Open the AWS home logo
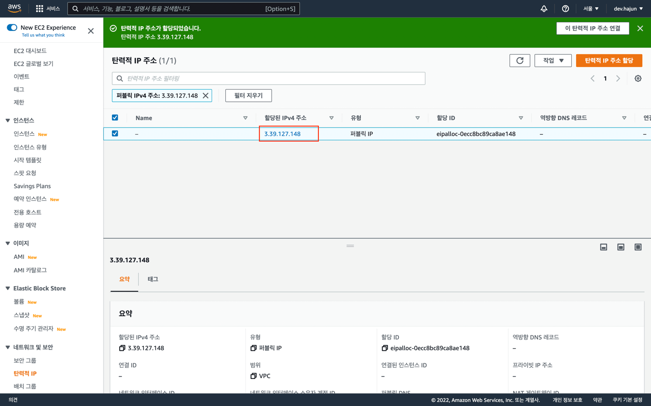The width and height of the screenshot is (651, 406). pyautogui.click(x=14, y=8)
